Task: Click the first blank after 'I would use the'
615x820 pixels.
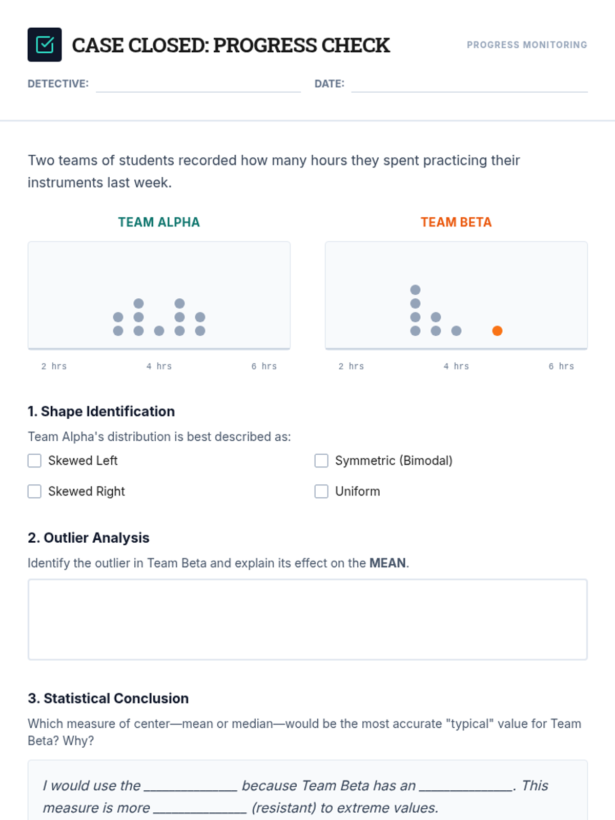Action: [191, 787]
